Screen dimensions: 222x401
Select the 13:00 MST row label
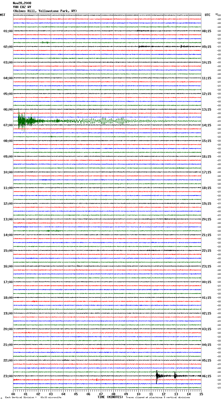8,219
